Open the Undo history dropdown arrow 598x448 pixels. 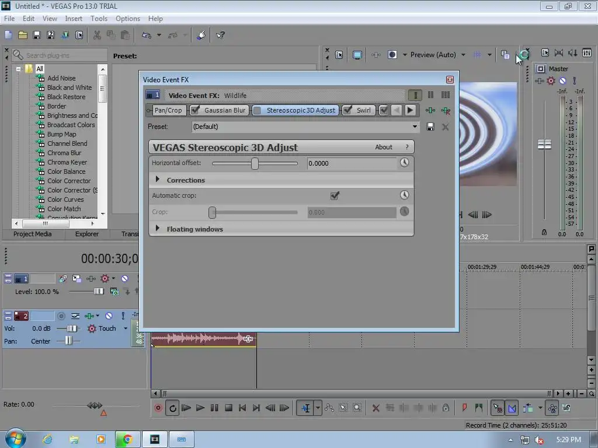159,35
